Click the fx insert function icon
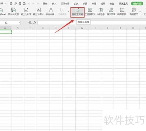 click(35, 23)
